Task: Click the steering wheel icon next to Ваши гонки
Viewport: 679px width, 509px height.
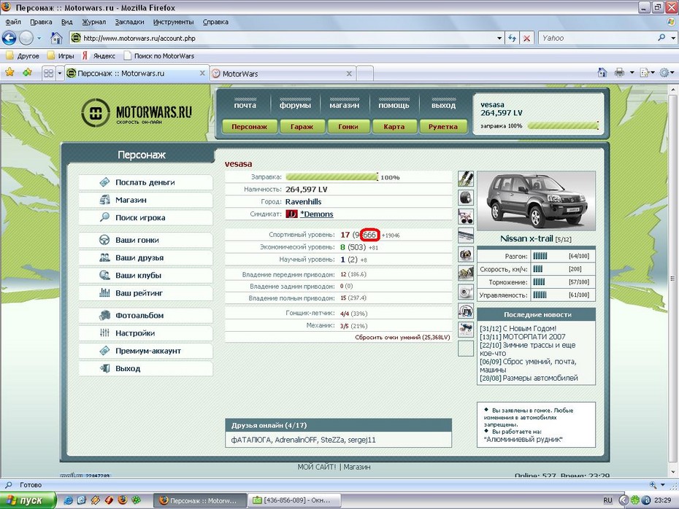Action: pyautogui.click(x=104, y=240)
